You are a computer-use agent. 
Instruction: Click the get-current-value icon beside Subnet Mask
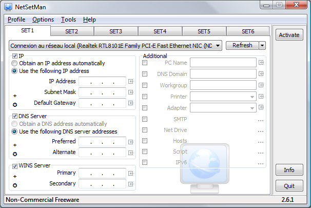tap(131, 92)
